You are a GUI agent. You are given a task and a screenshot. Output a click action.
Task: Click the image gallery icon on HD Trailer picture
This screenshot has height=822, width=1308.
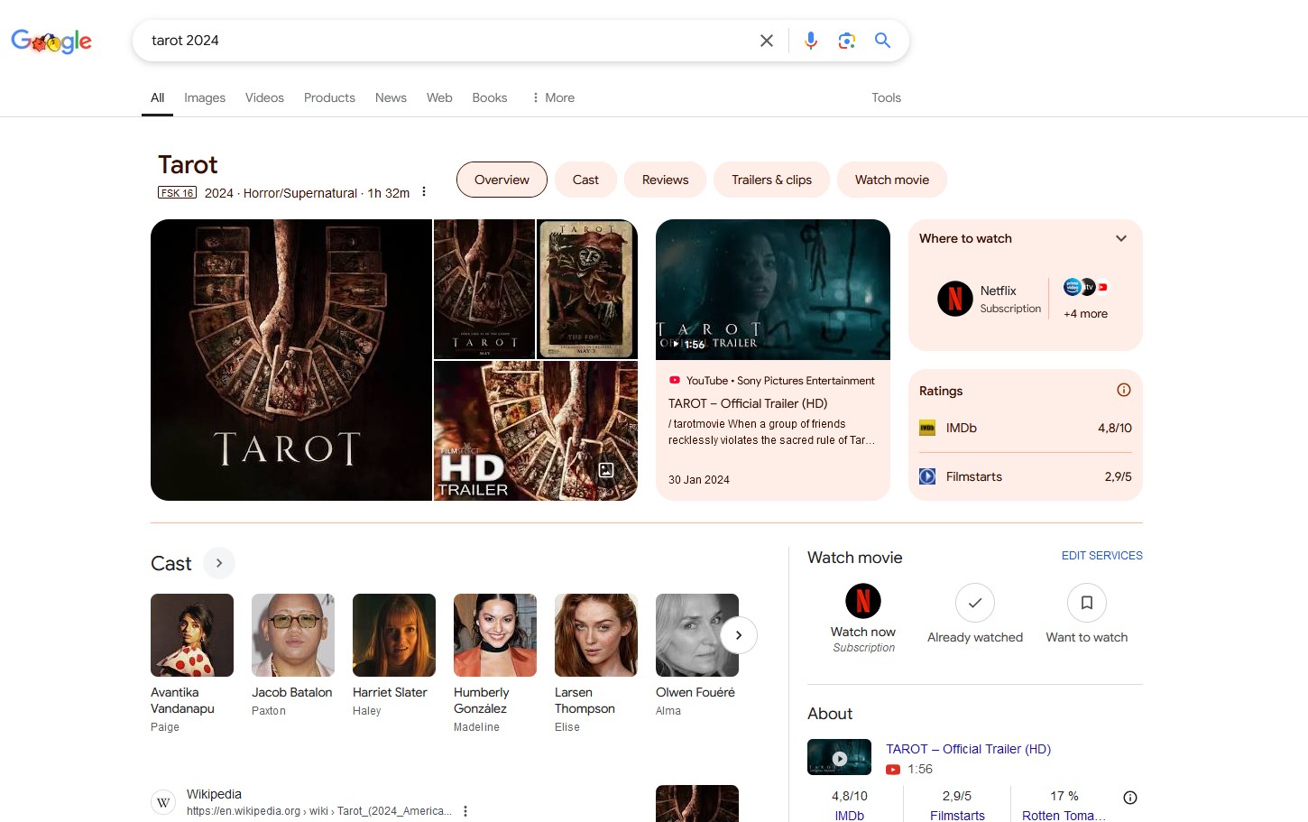(606, 470)
